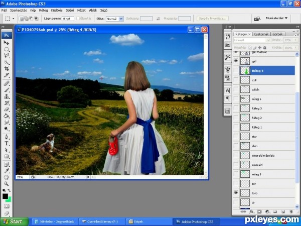
Task: Expand the Átlátsz. opacity slider arrow
Action: [x=295, y=40]
